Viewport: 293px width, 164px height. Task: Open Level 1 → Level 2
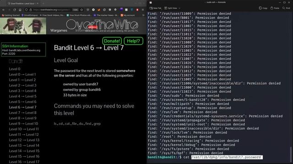pos(22,80)
